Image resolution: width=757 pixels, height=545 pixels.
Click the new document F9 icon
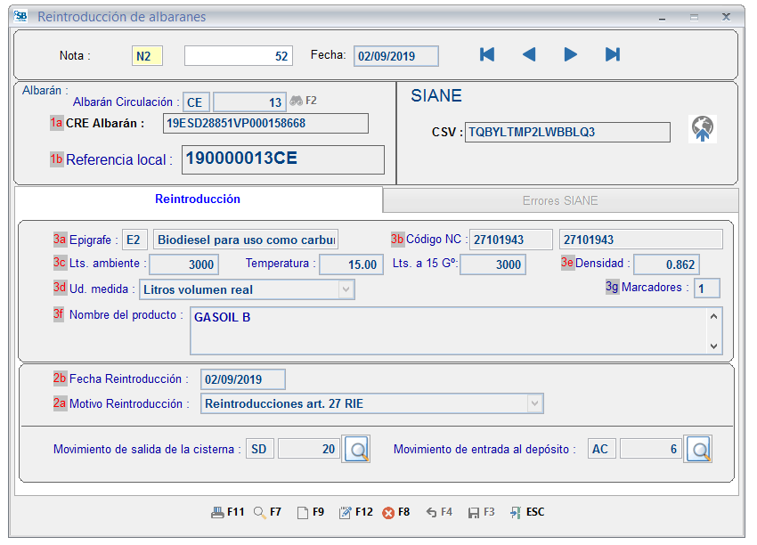click(302, 512)
